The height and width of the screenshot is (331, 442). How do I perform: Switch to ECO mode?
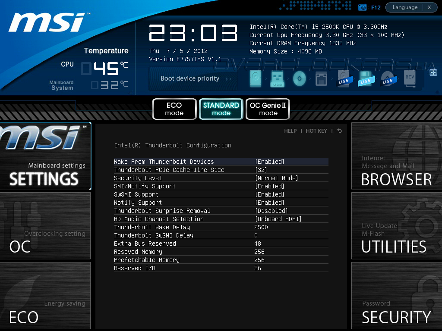click(x=174, y=109)
